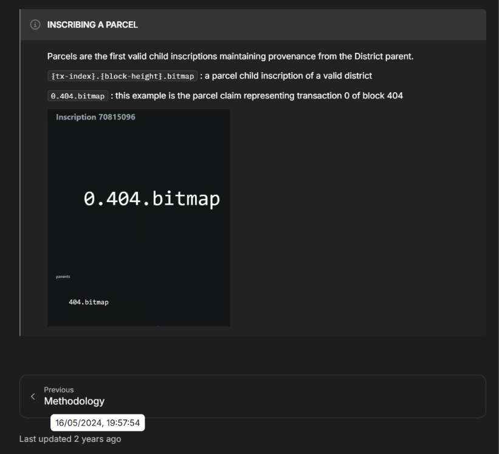499x454 pixels.
Task: Click the large 0.404.bitmap text in image
Action: (x=152, y=199)
